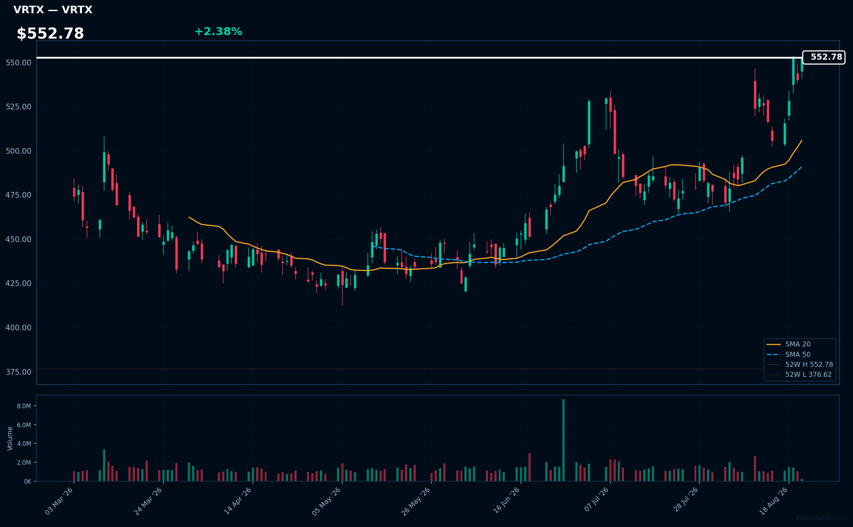Click the dashed blue SMA 50 swatch in legend
The width and height of the screenshot is (853, 527).
point(773,355)
